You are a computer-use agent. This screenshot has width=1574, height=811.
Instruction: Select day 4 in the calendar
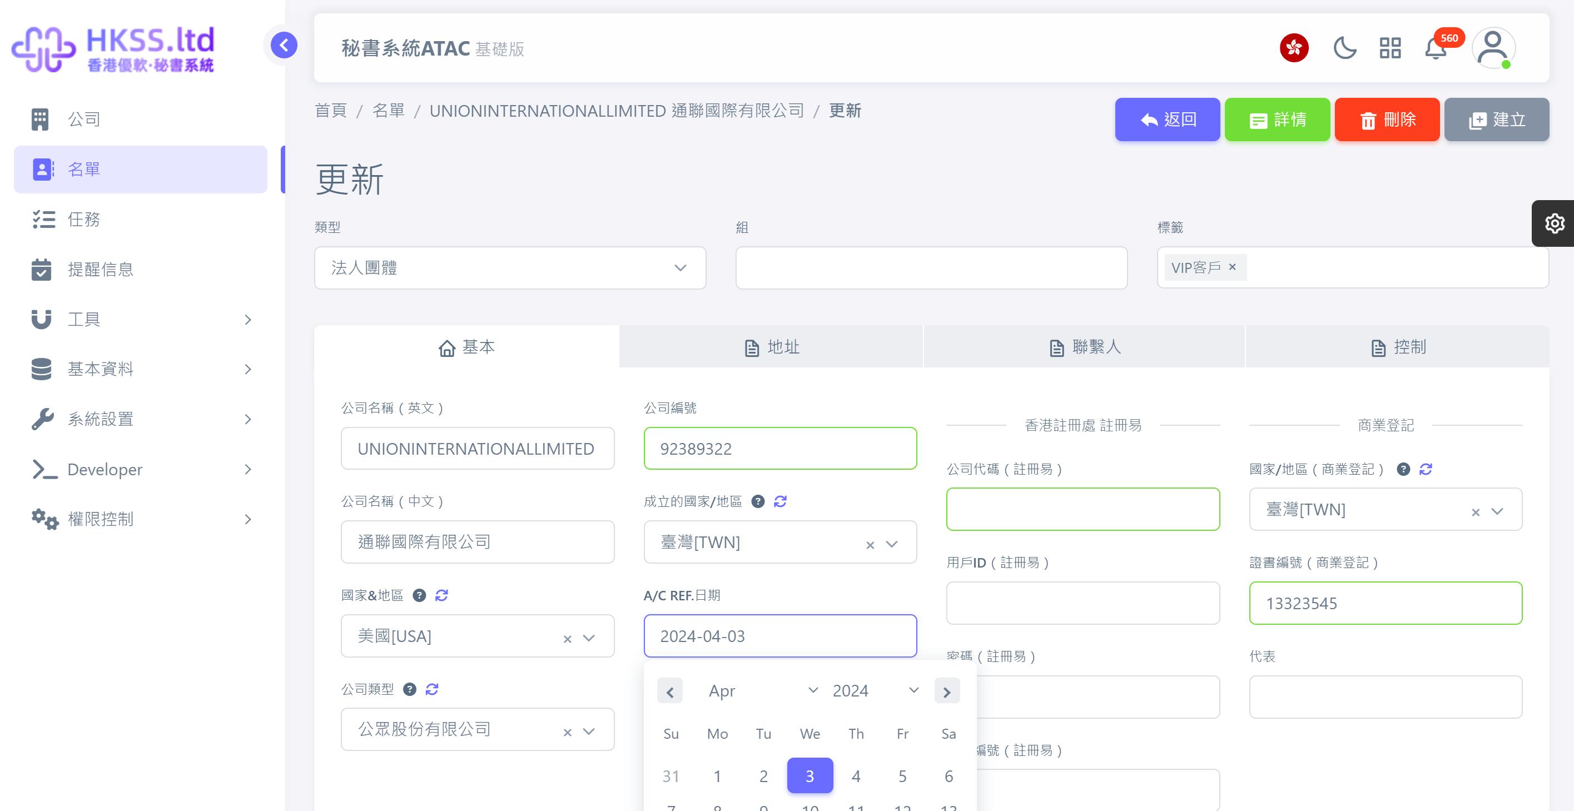(856, 776)
